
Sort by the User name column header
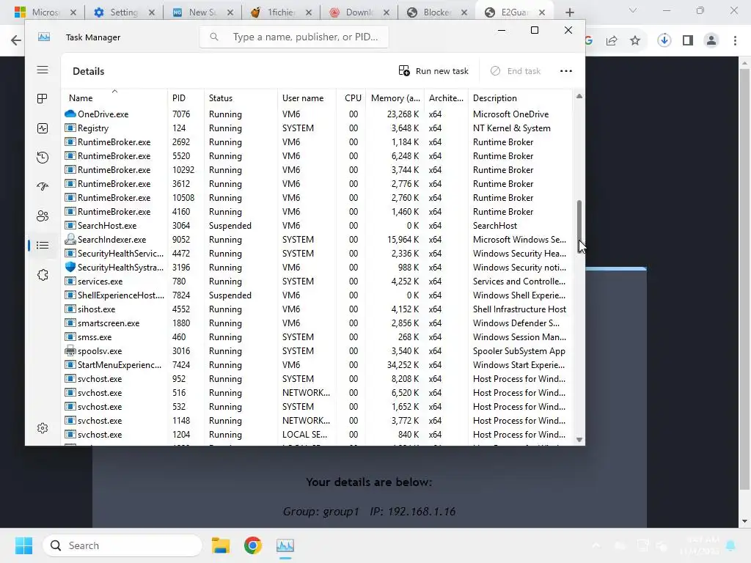coord(307,97)
